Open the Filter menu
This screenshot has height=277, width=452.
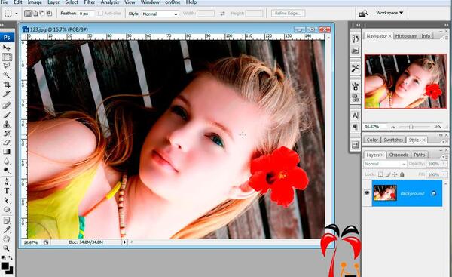pos(90,2)
